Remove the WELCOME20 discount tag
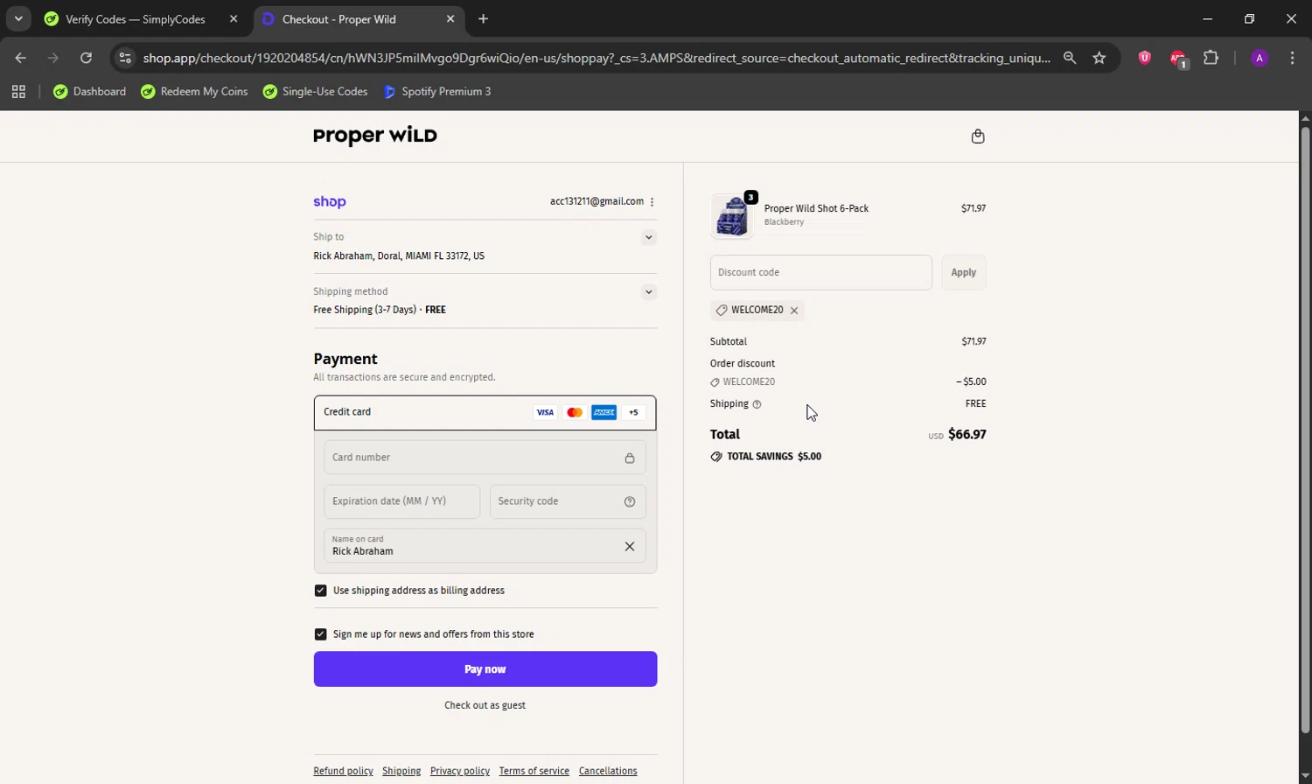The image size is (1312, 784). tap(794, 311)
